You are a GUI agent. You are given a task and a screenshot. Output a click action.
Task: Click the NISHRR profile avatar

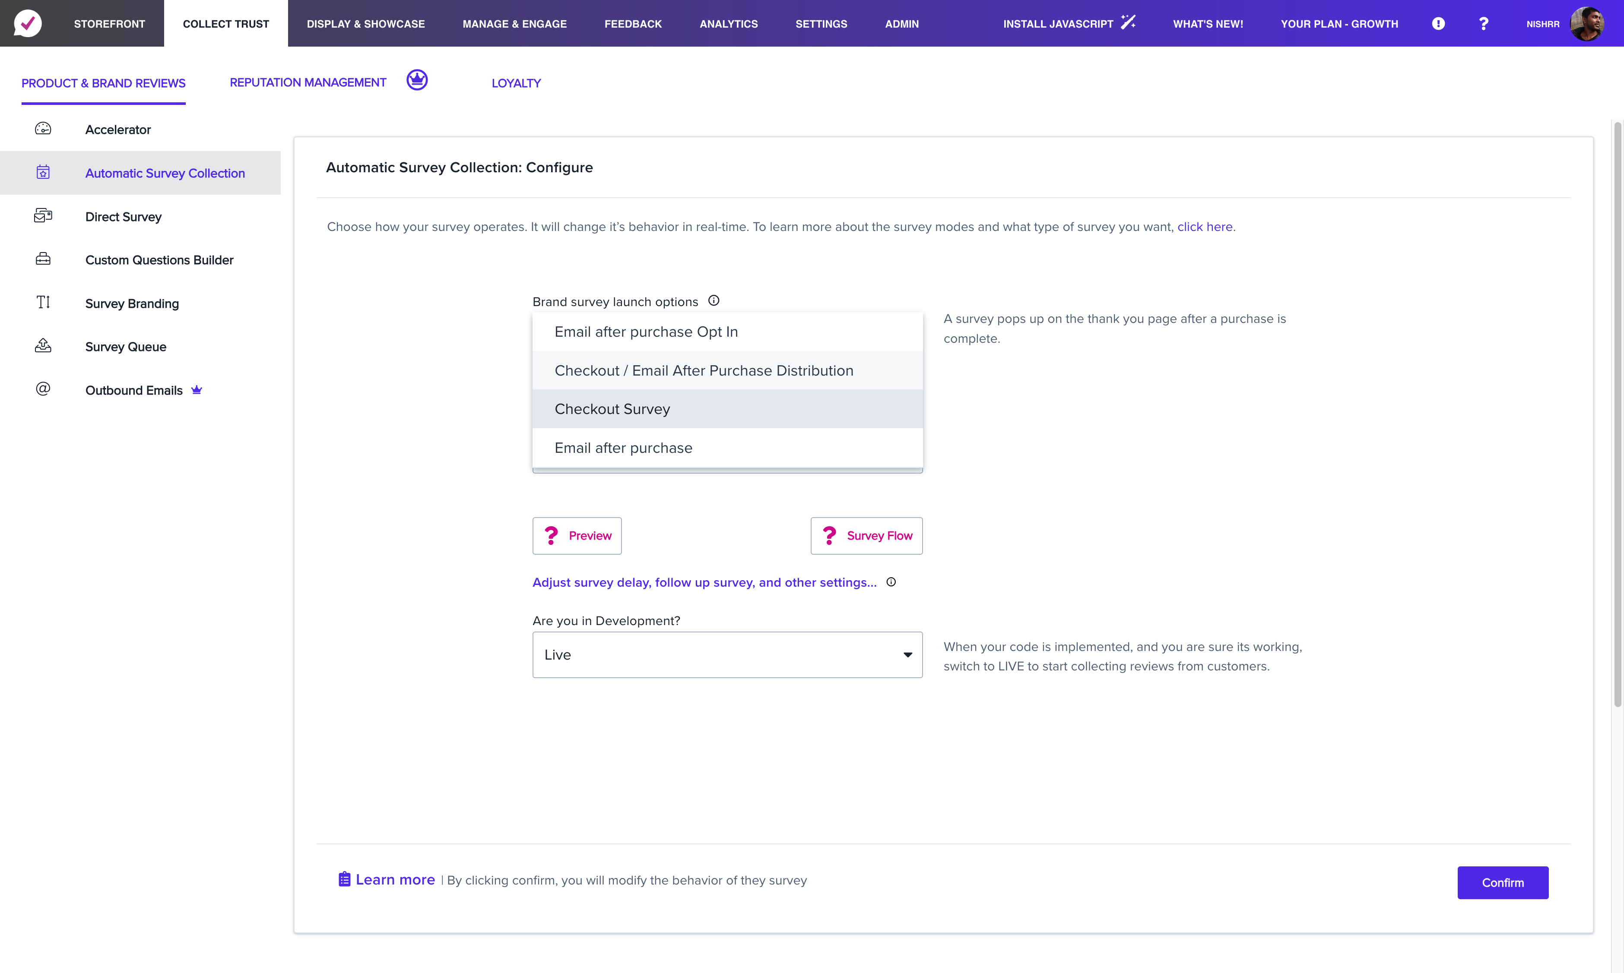(x=1586, y=24)
